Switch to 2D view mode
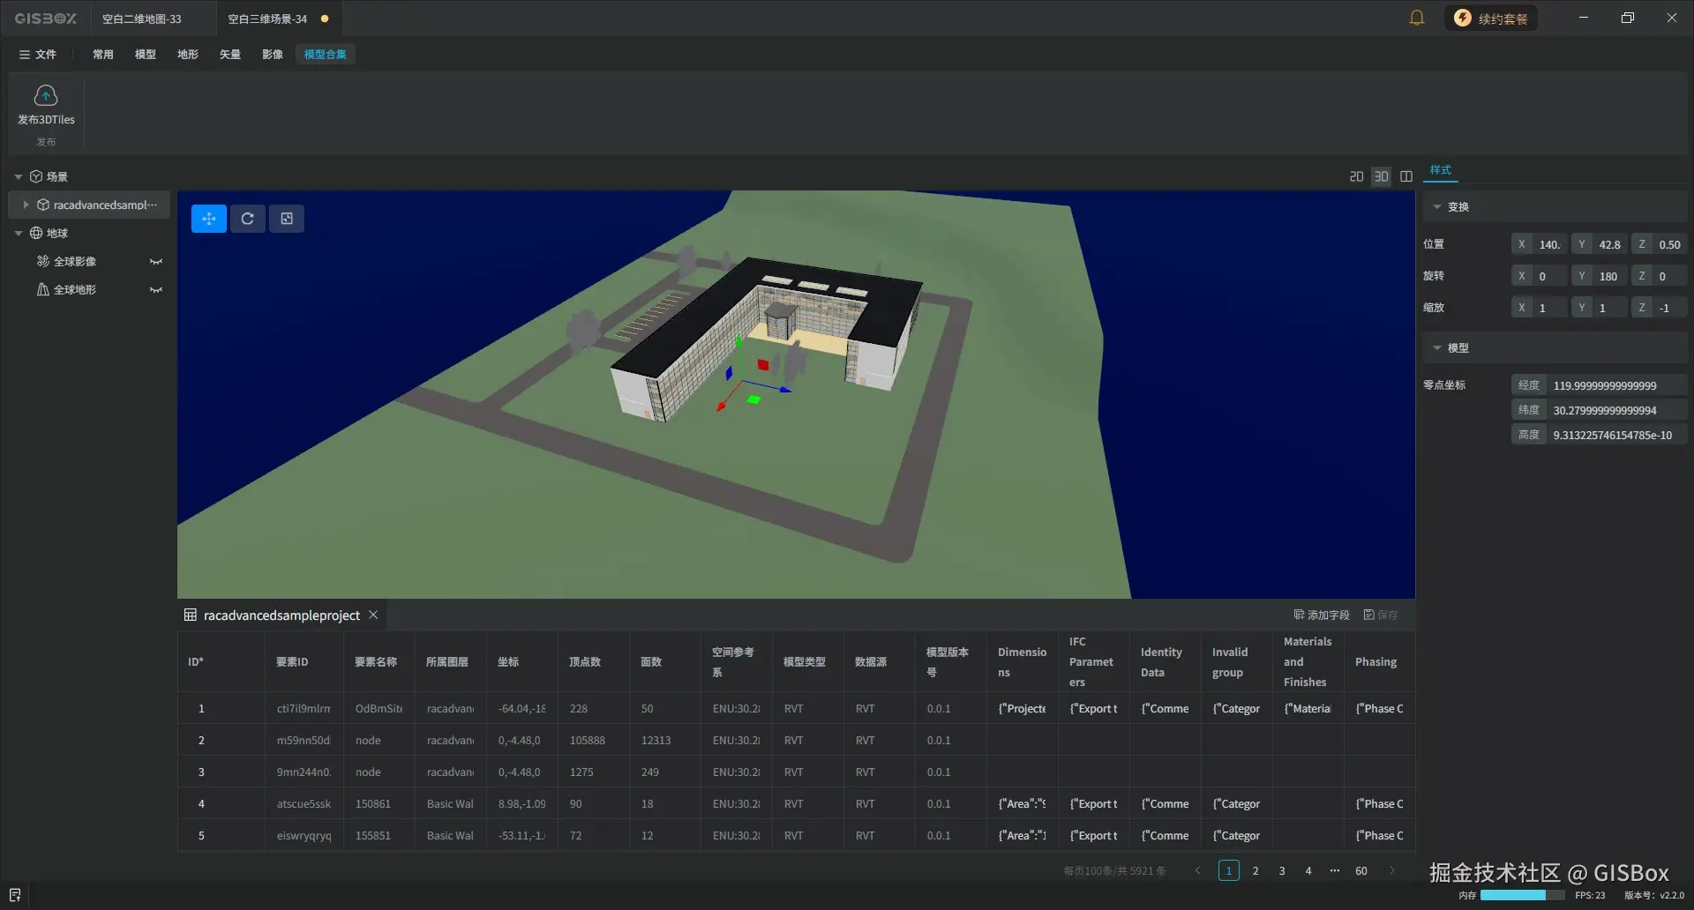 tap(1357, 176)
